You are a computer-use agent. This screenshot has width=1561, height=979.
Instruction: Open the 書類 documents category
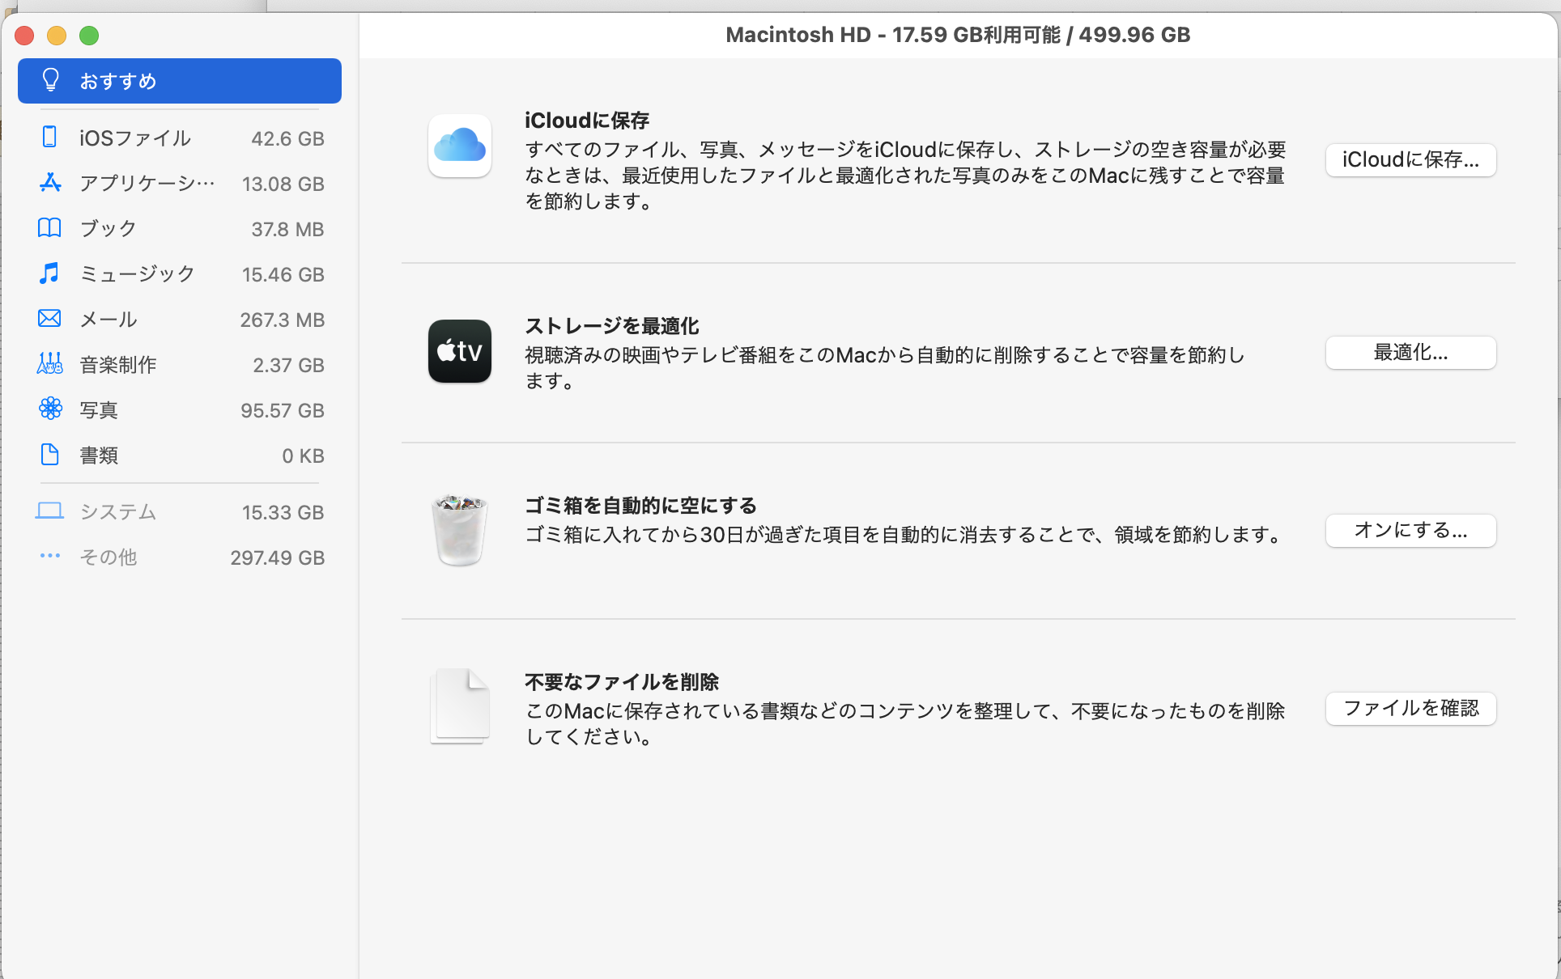(x=179, y=456)
